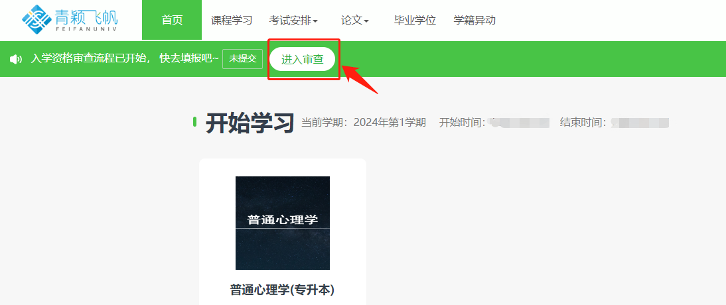Viewport: 726px width, 305px height.
Task: Click the 普通心理学(专升本) course title
Action: (x=283, y=290)
